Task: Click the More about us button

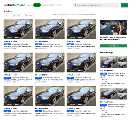Action: coord(113,46)
